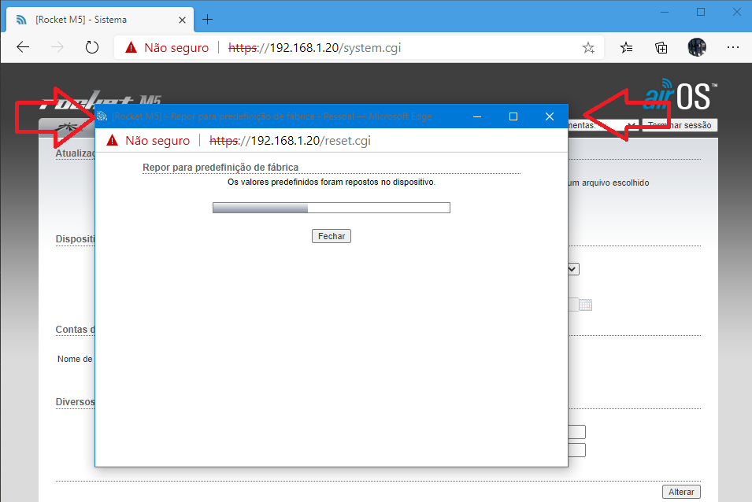The height and width of the screenshot is (502, 752).
Task: Click the browser Back arrow
Action: click(x=23, y=47)
